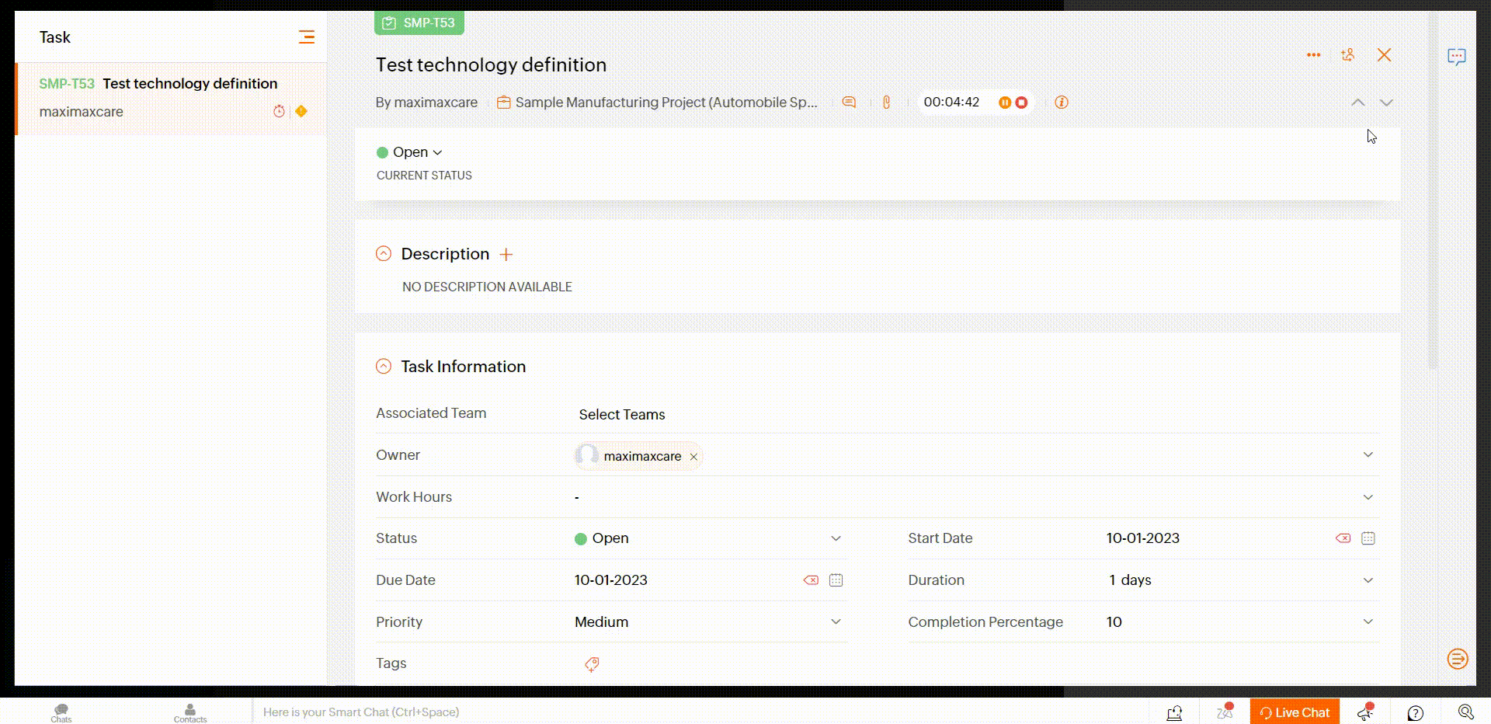Click the attachment paperclip icon
This screenshot has width=1491, height=724.
click(x=886, y=103)
